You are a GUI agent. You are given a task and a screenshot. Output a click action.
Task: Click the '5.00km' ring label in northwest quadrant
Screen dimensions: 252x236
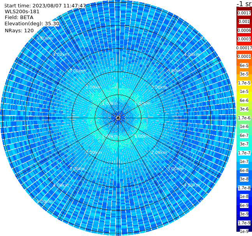point(44,38)
